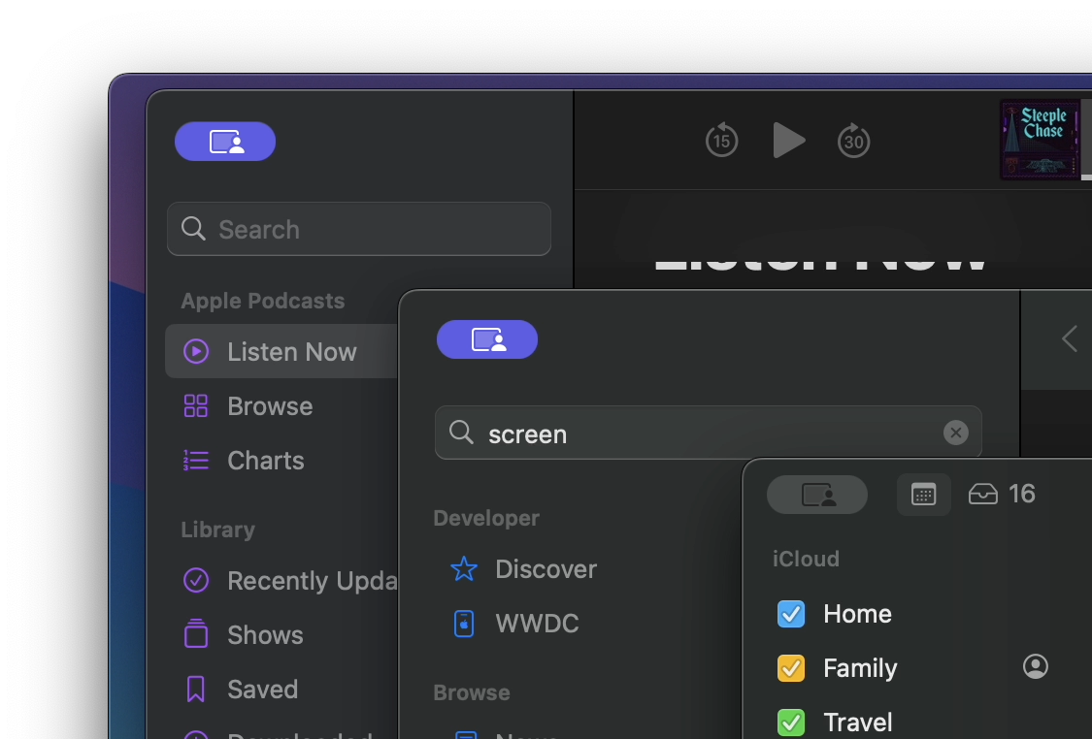Screen dimensions: 1092x739
Task: Click the purple screen-sharing pill in Developer window
Action: pos(487,339)
